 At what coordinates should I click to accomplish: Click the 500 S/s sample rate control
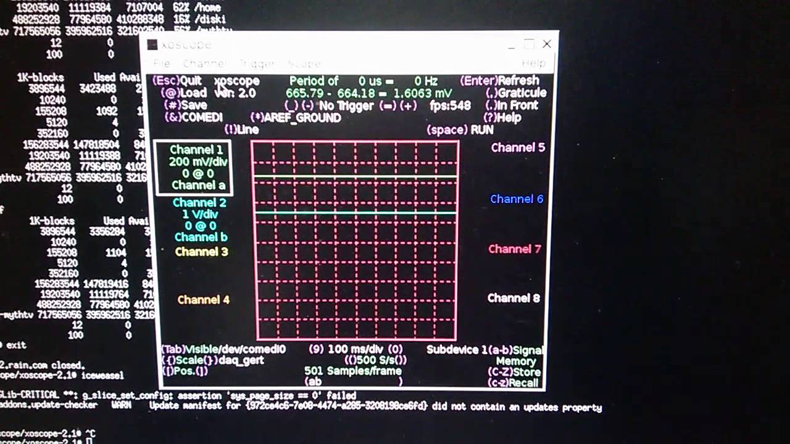coord(375,360)
